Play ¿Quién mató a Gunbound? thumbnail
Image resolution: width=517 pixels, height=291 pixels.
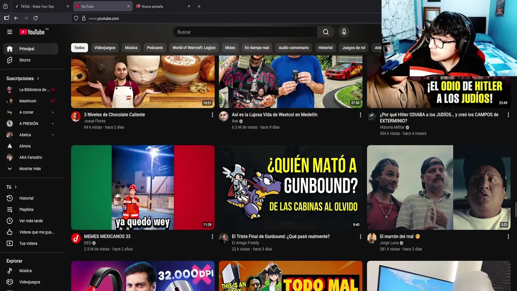(x=291, y=188)
